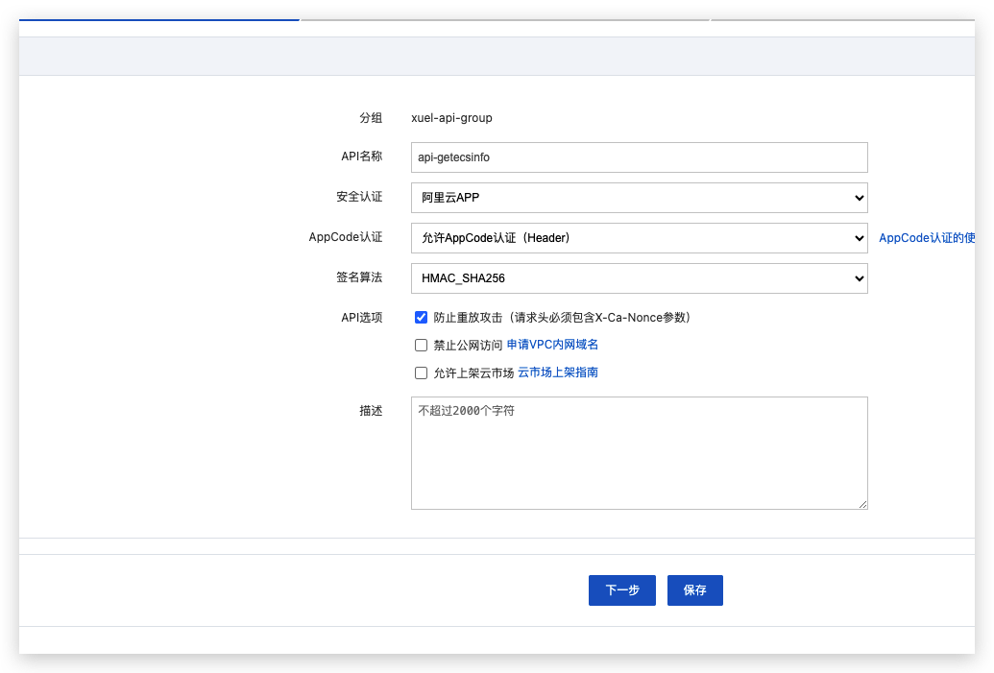Image resolution: width=994 pixels, height=673 pixels.
Task: Open the 云市场上架指南 link
Action: 558,373
